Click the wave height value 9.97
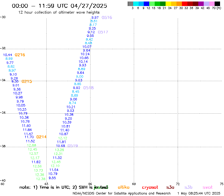The image size is (224, 196). point(95,17)
